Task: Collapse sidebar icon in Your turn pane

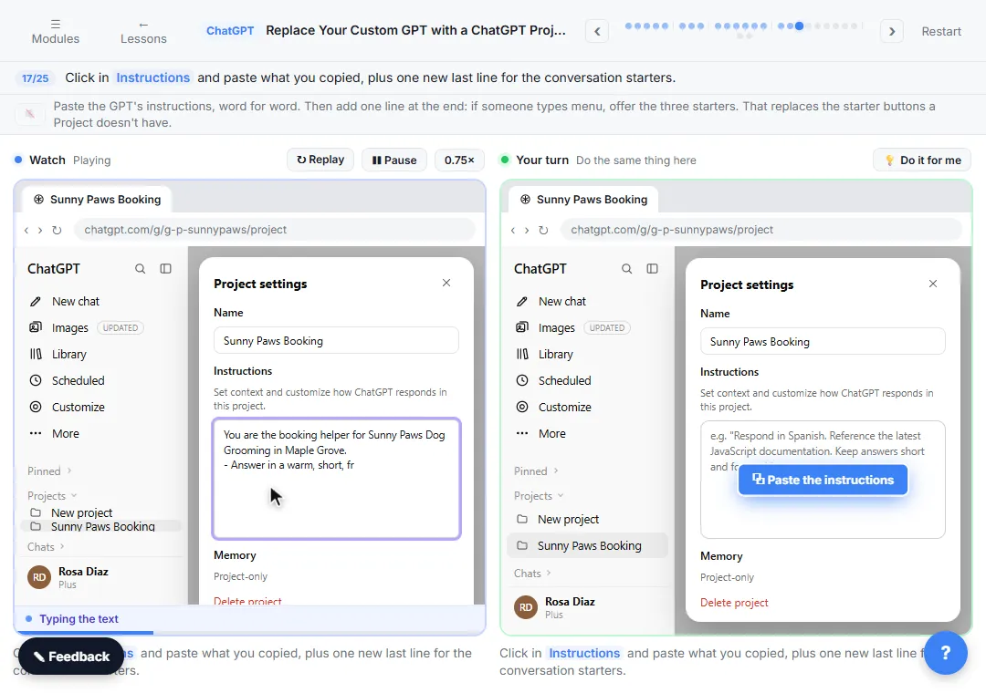Action: [652, 269]
